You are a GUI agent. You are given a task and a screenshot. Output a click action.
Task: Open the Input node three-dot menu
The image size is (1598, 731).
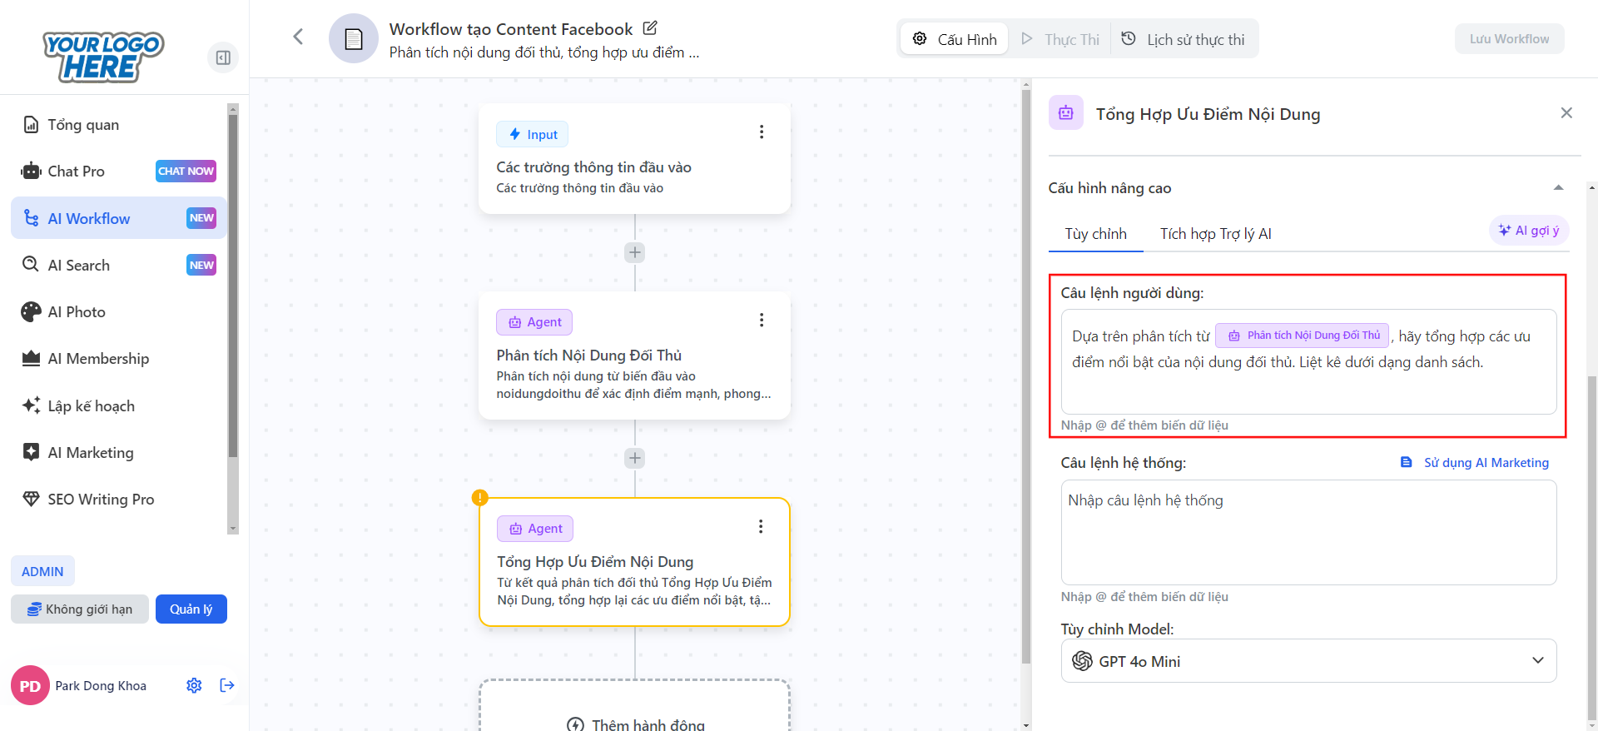click(x=761, y=132)
